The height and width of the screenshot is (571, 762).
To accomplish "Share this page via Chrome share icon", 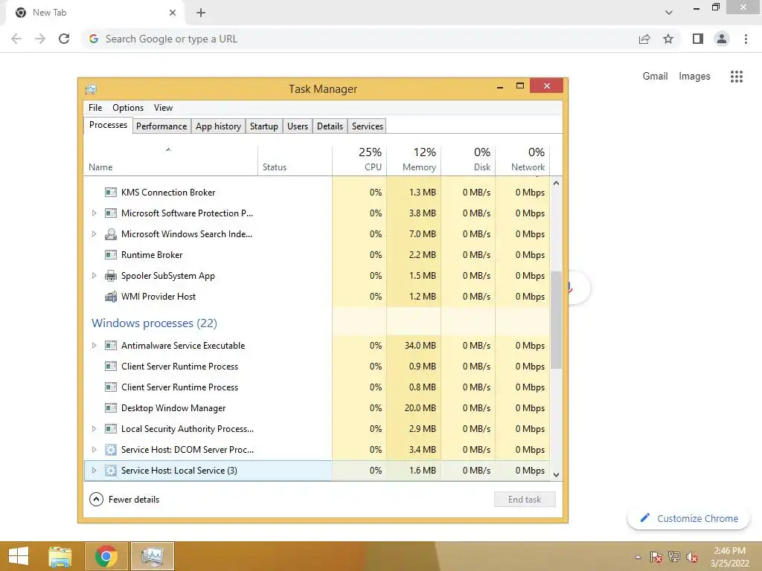I will [x=644, y=39].
